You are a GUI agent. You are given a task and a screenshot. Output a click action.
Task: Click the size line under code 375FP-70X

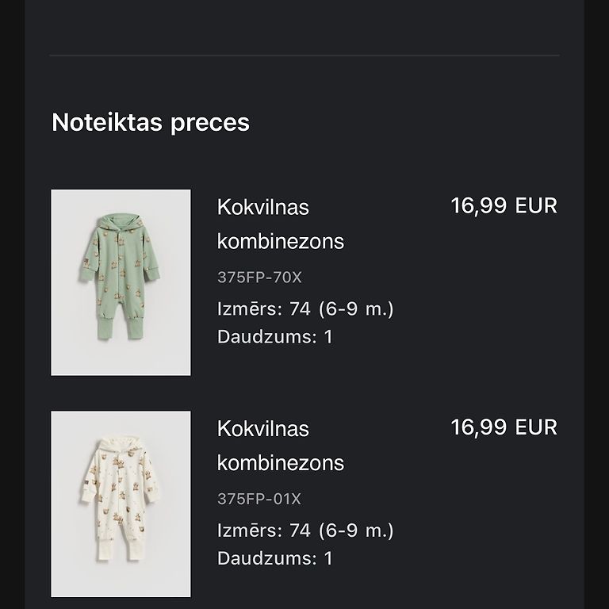coord(304,308)
